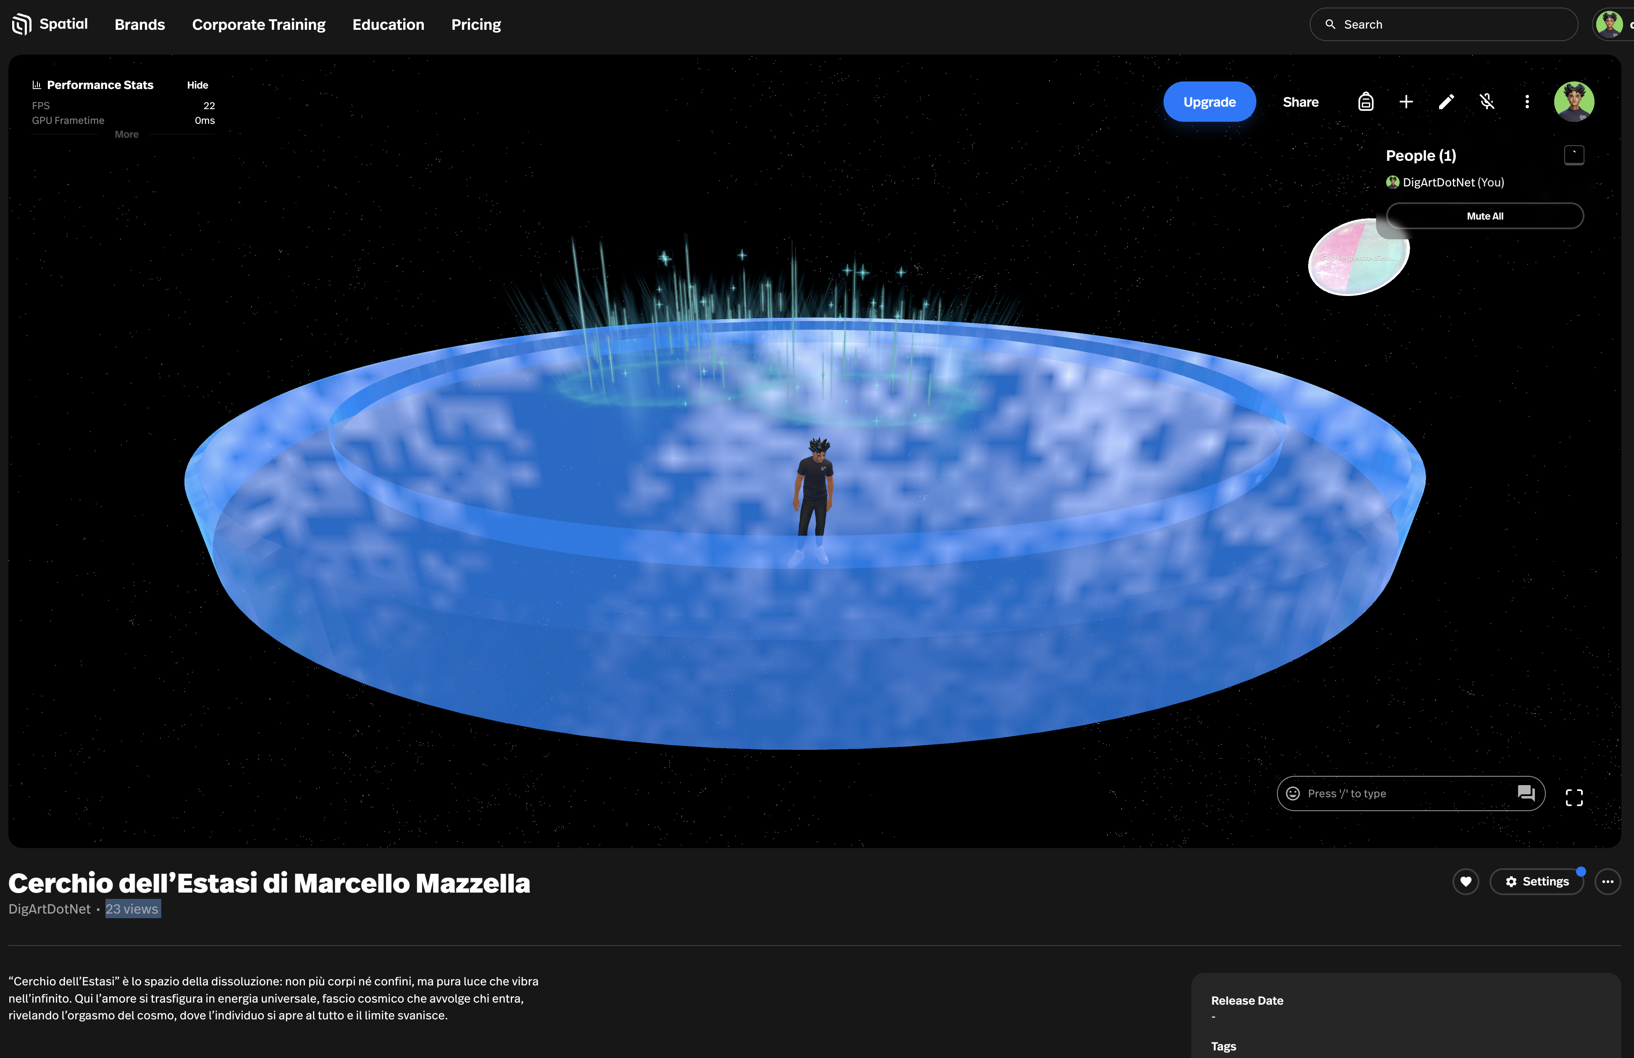Image resolution: width=1634 pixels, height=1058 pixels.
Task: Open the emoji picker in chat box
Action: coord(1293,793)
